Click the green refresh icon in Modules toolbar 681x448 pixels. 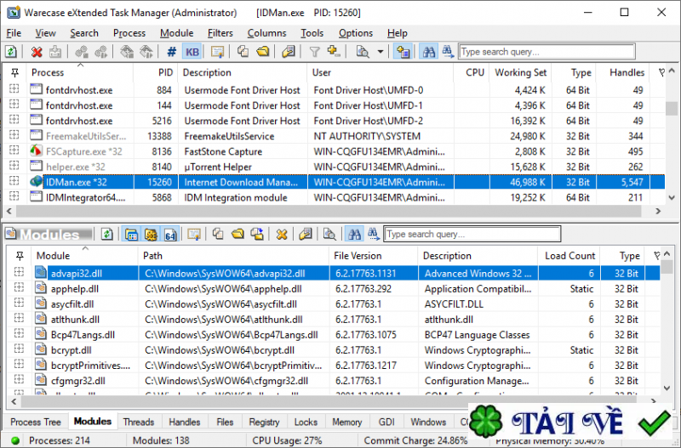108,234
